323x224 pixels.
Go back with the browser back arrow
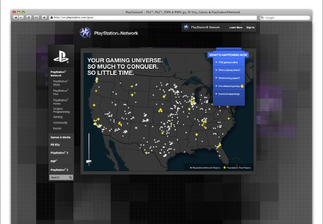[16, 18]
